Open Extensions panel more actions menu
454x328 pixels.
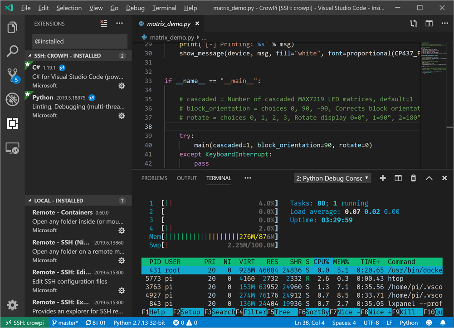pyautogui.click(x=119, y=24)
